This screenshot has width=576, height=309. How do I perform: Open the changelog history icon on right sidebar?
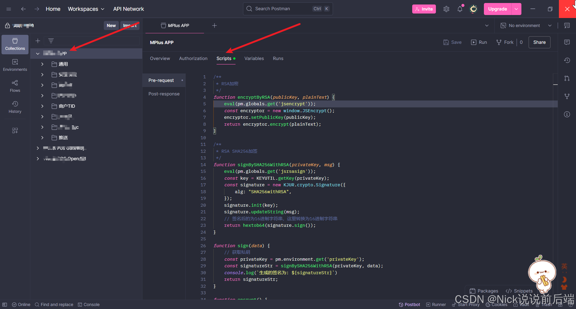567,60
